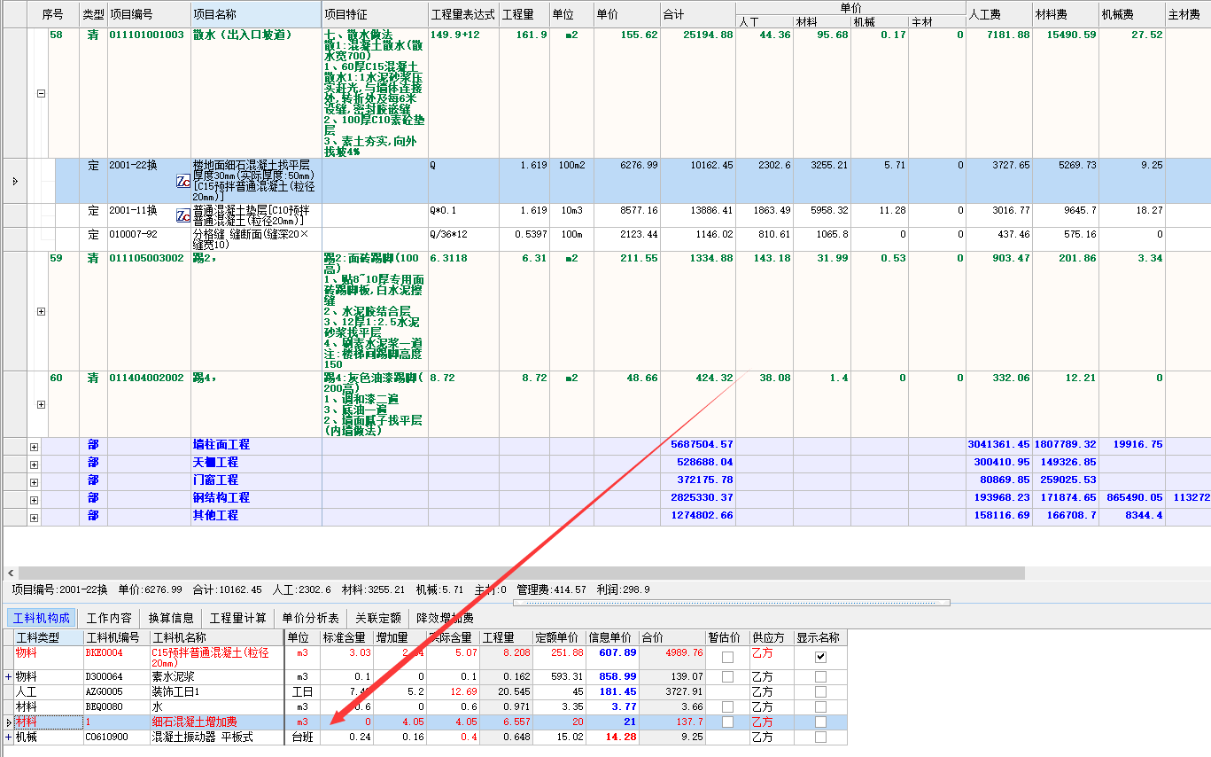The height and width of the screenshot is (757, 1211).
Task: Click material code BKE0004
Action: (104, 652)
